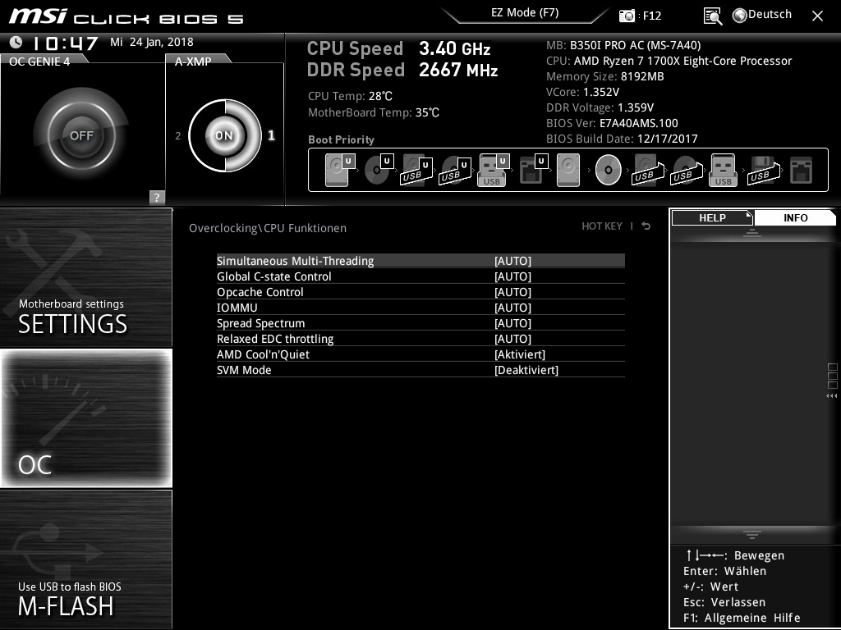Image resolution: width=841 pixels, height=630 pixels.
Task: Select the Simultaneous Multi-Threading row label
Action: pos(295,261)
